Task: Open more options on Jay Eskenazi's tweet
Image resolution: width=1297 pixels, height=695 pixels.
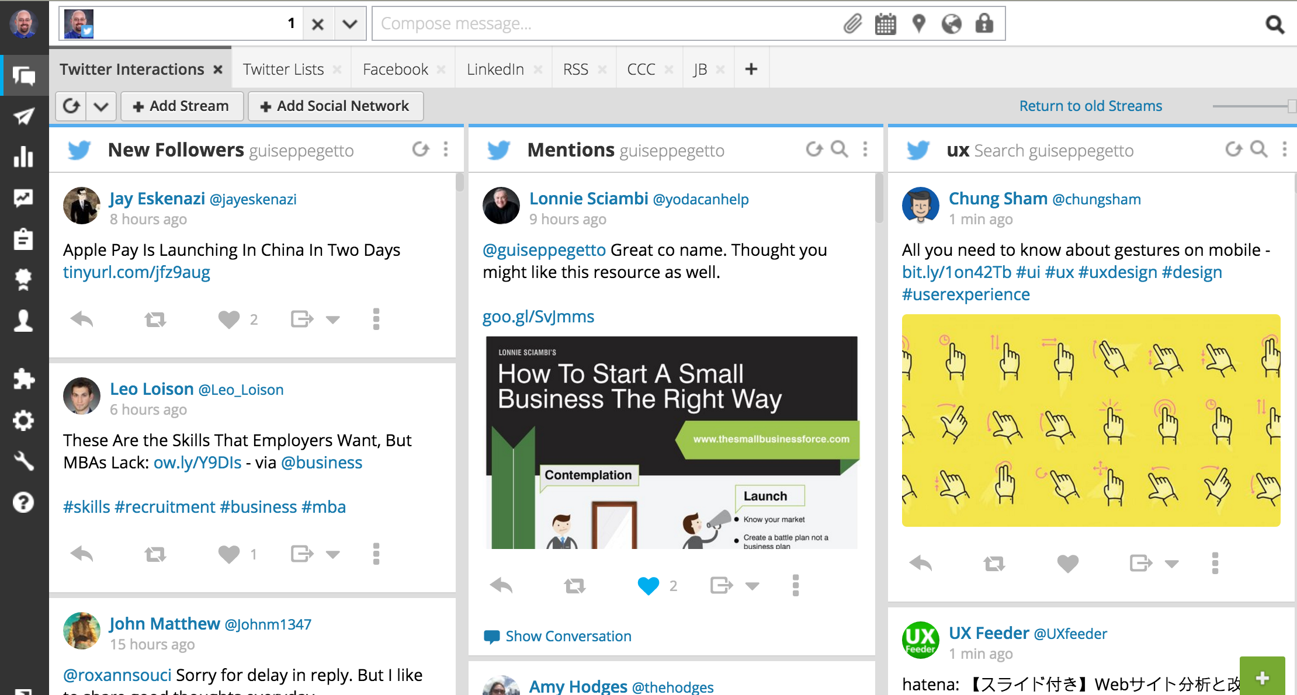Action: 376,319
